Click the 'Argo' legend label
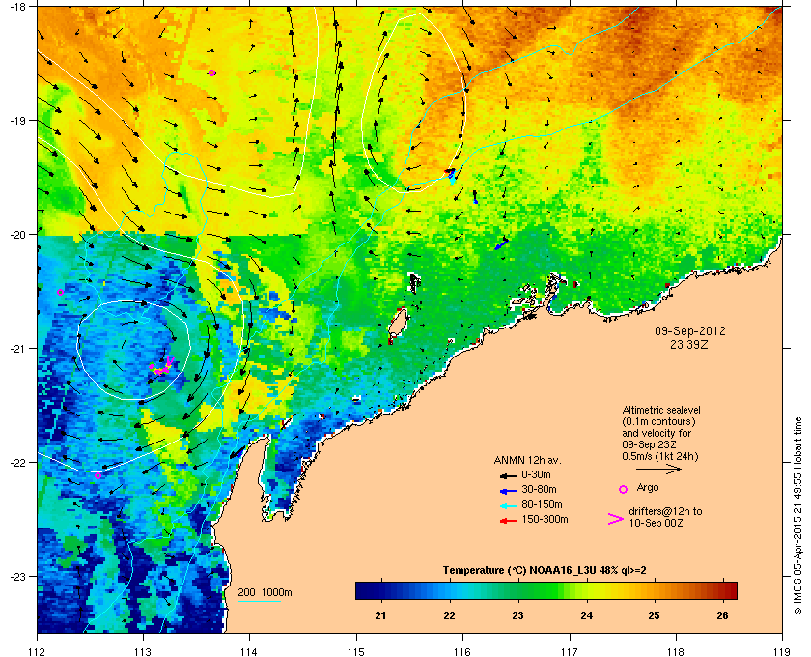The width and height of the screenshot is (811, 657). [x=648, y=488]
